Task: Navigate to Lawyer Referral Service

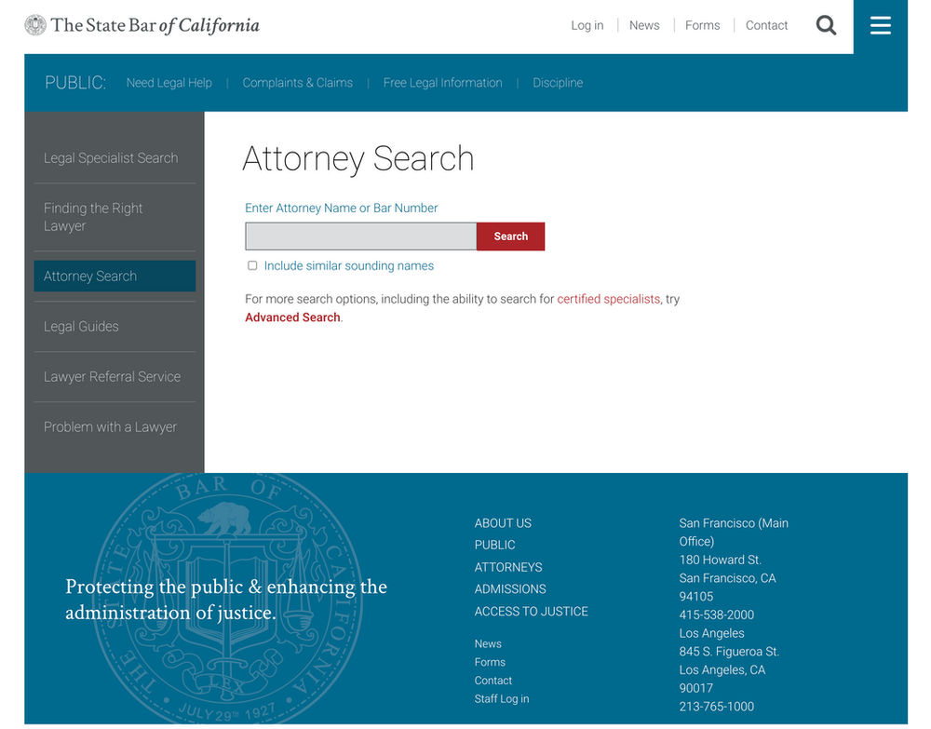Action: tap(112, 376)
